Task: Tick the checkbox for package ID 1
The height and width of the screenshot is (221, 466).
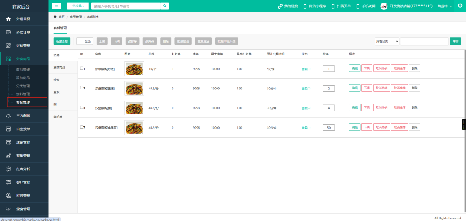Action: 82,68
